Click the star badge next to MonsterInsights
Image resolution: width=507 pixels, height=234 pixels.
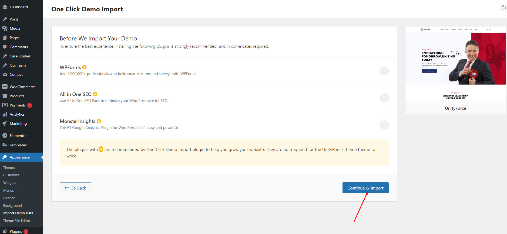(99, 121)
